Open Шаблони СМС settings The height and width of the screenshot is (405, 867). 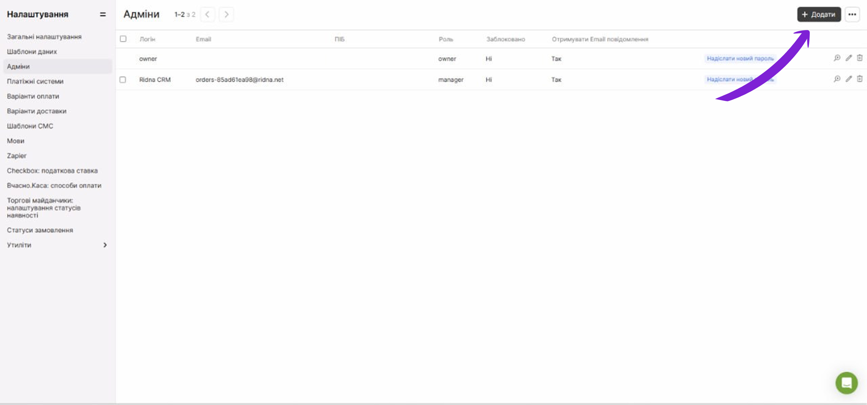(x=30, y=126)
